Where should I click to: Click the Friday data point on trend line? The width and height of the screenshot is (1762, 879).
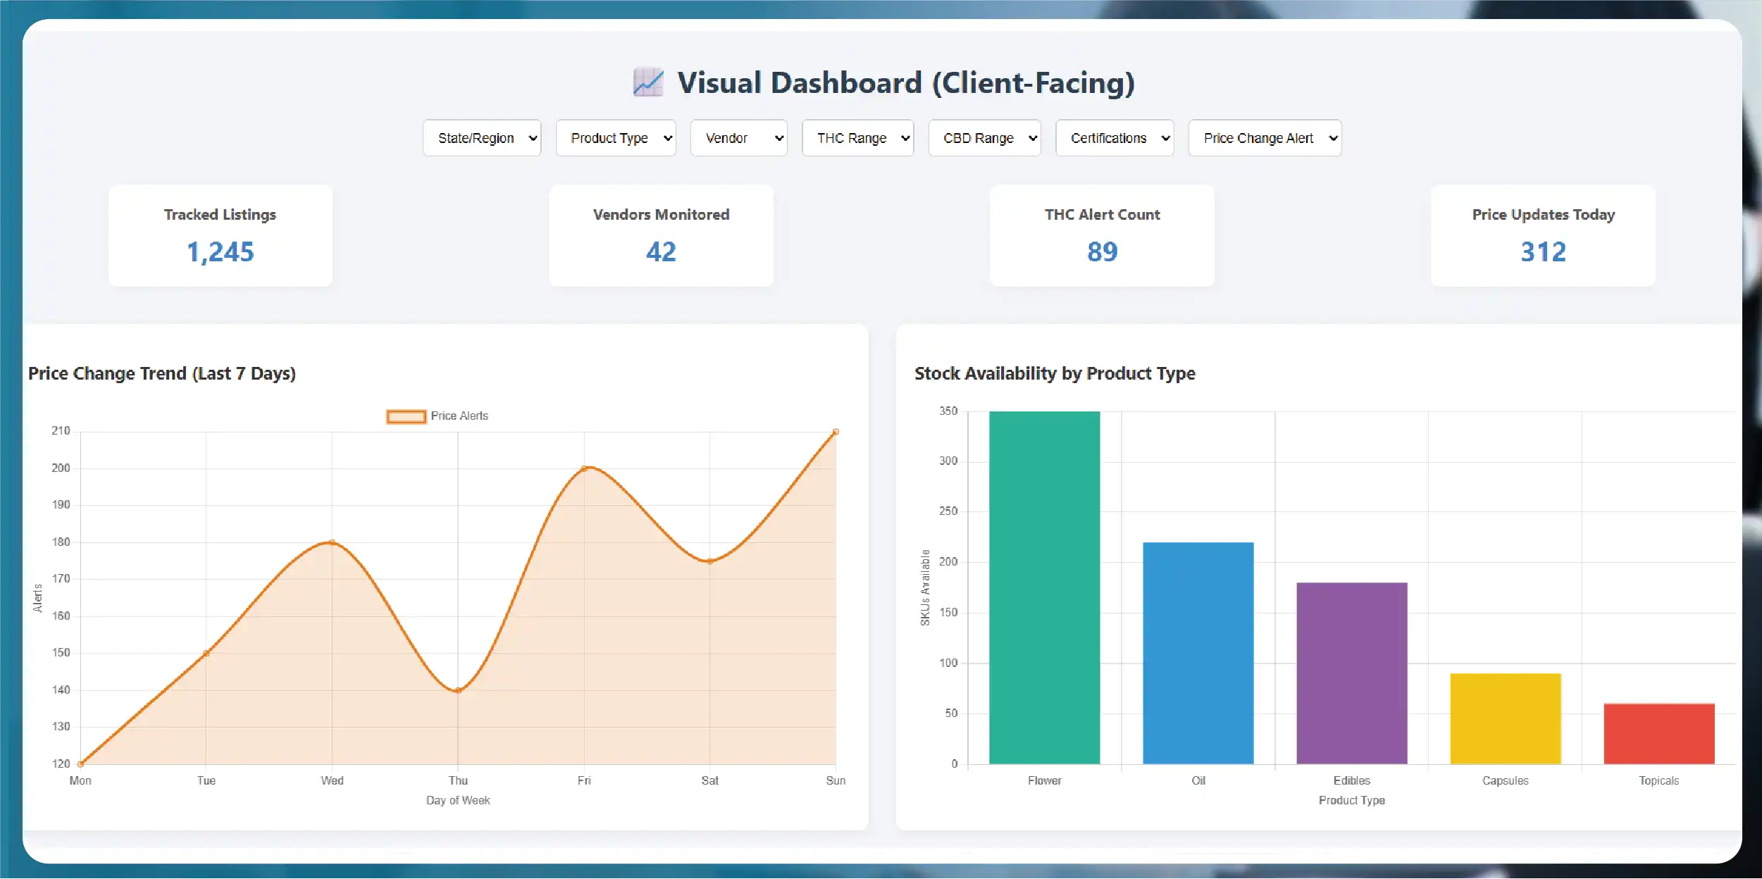pos(584,468)
